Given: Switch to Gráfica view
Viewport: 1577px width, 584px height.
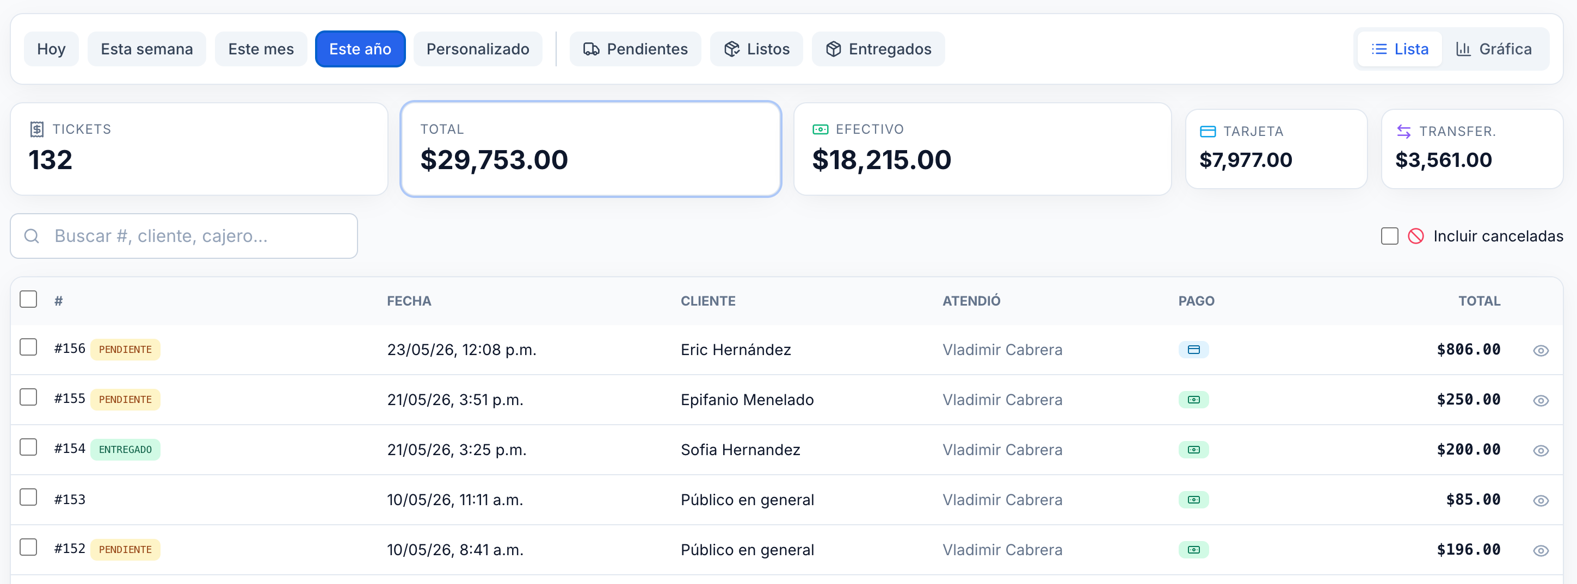Looking at the screenshot, I should (1494, 49).
